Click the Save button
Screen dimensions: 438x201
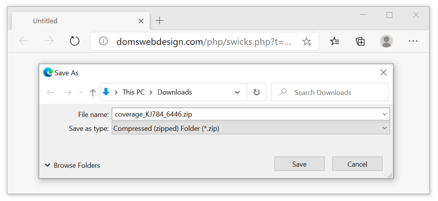click(300, 164)
